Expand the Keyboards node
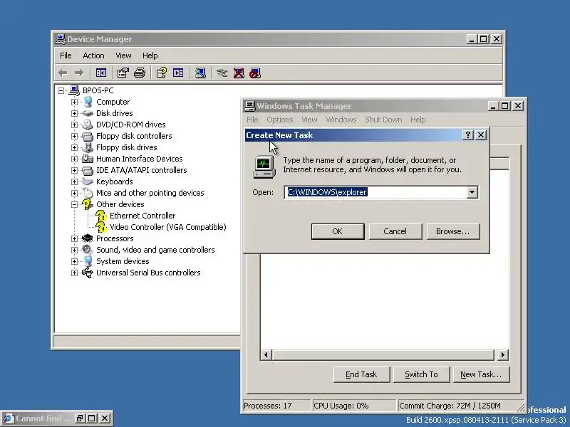Viewport: 570px width, 427px height. point(75,181)
